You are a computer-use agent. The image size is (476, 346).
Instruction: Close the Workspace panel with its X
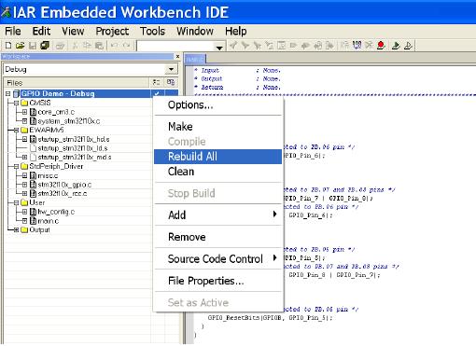(177, 57)
